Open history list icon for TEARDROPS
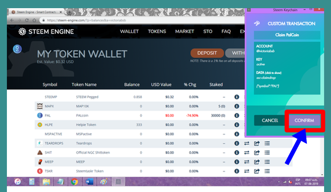The width and height of the screenshot is (331, 192). coord(267,143)
